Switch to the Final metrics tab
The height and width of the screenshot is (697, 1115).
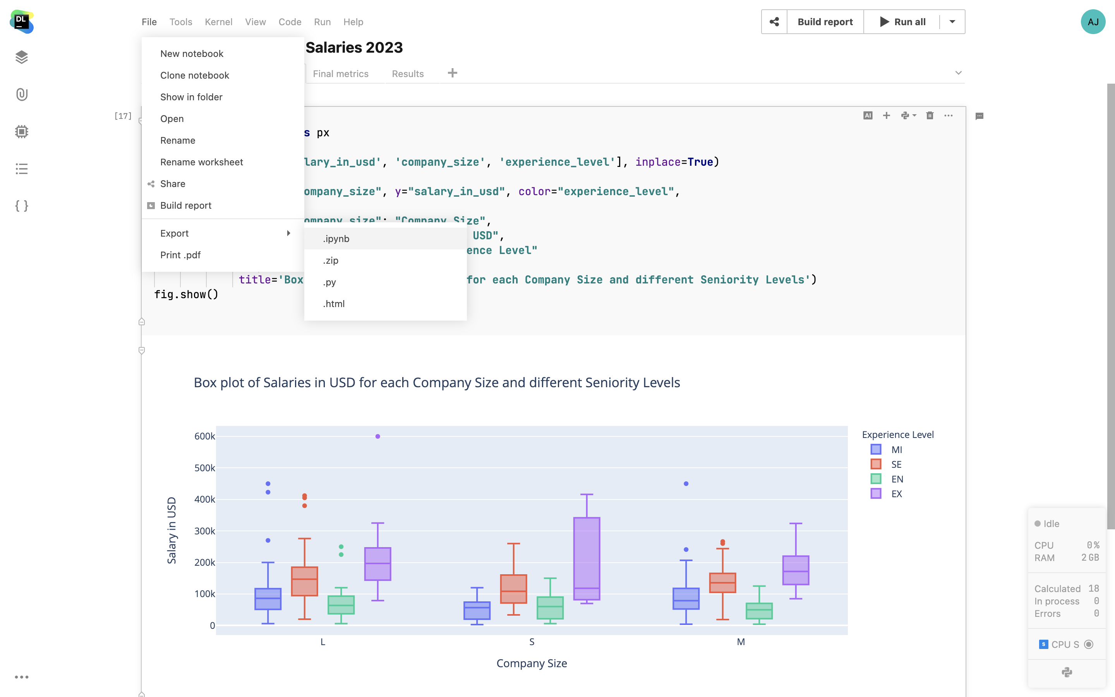[x=340, y=74]
